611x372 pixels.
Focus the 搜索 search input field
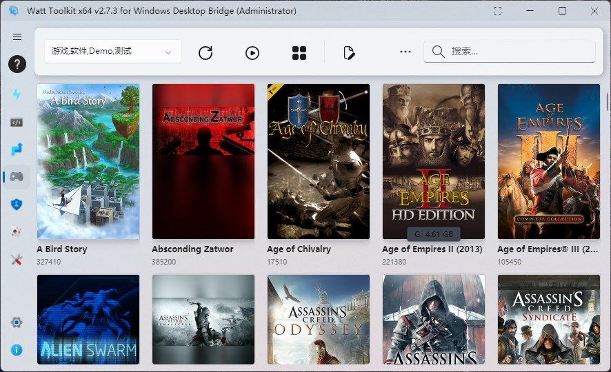point(510,52)
